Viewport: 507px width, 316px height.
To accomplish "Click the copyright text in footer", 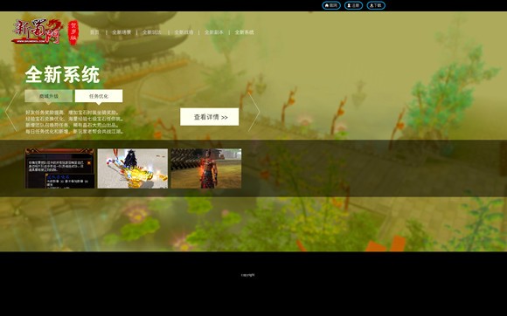I will tap(247, 275).
